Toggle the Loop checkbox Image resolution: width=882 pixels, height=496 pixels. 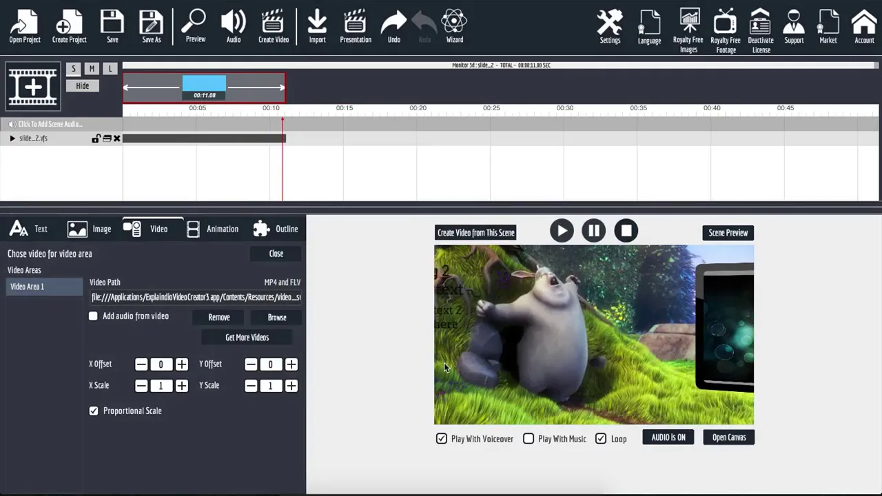[x=601, y=438]
